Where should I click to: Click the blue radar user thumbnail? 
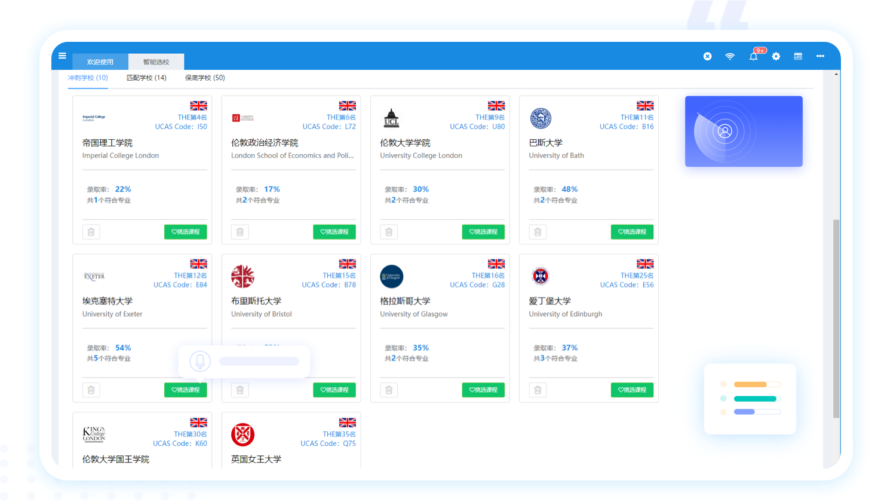(x=744, y=131)
